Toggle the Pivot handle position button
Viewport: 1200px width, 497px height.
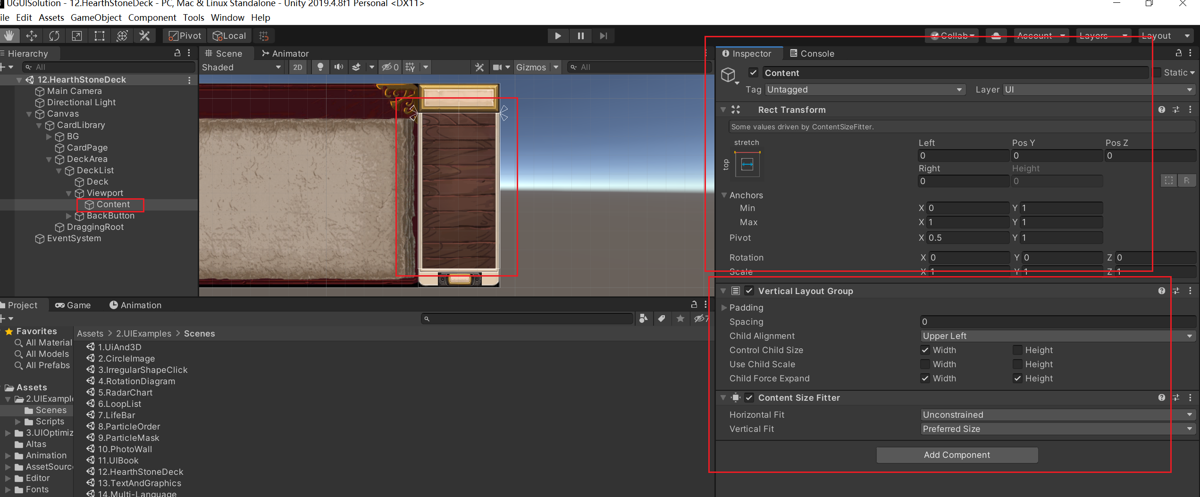pyautogui.click(x=185, y=36)
